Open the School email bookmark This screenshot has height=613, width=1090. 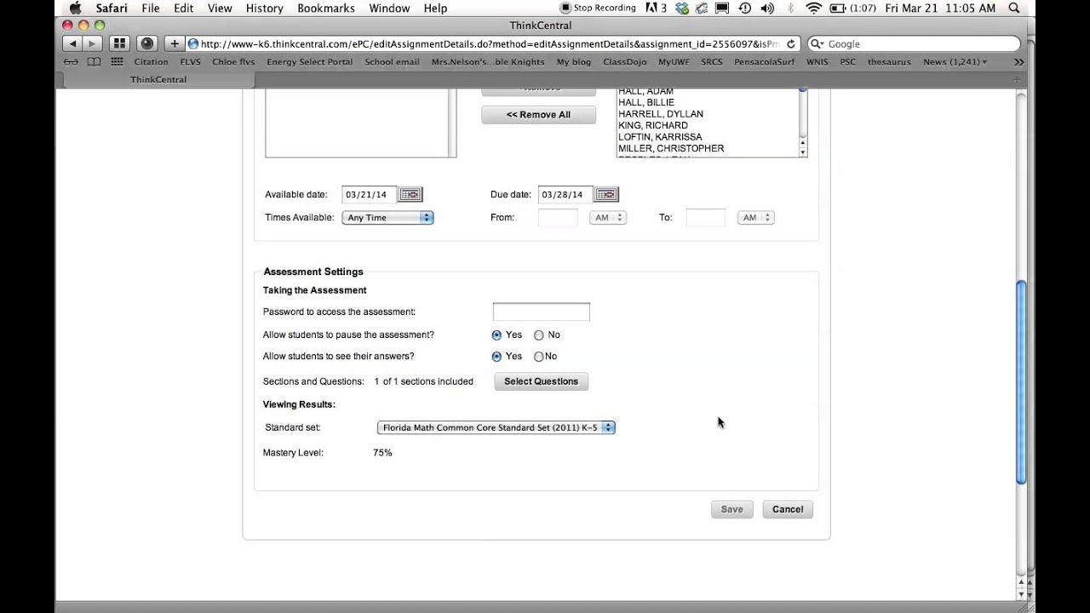392,61
